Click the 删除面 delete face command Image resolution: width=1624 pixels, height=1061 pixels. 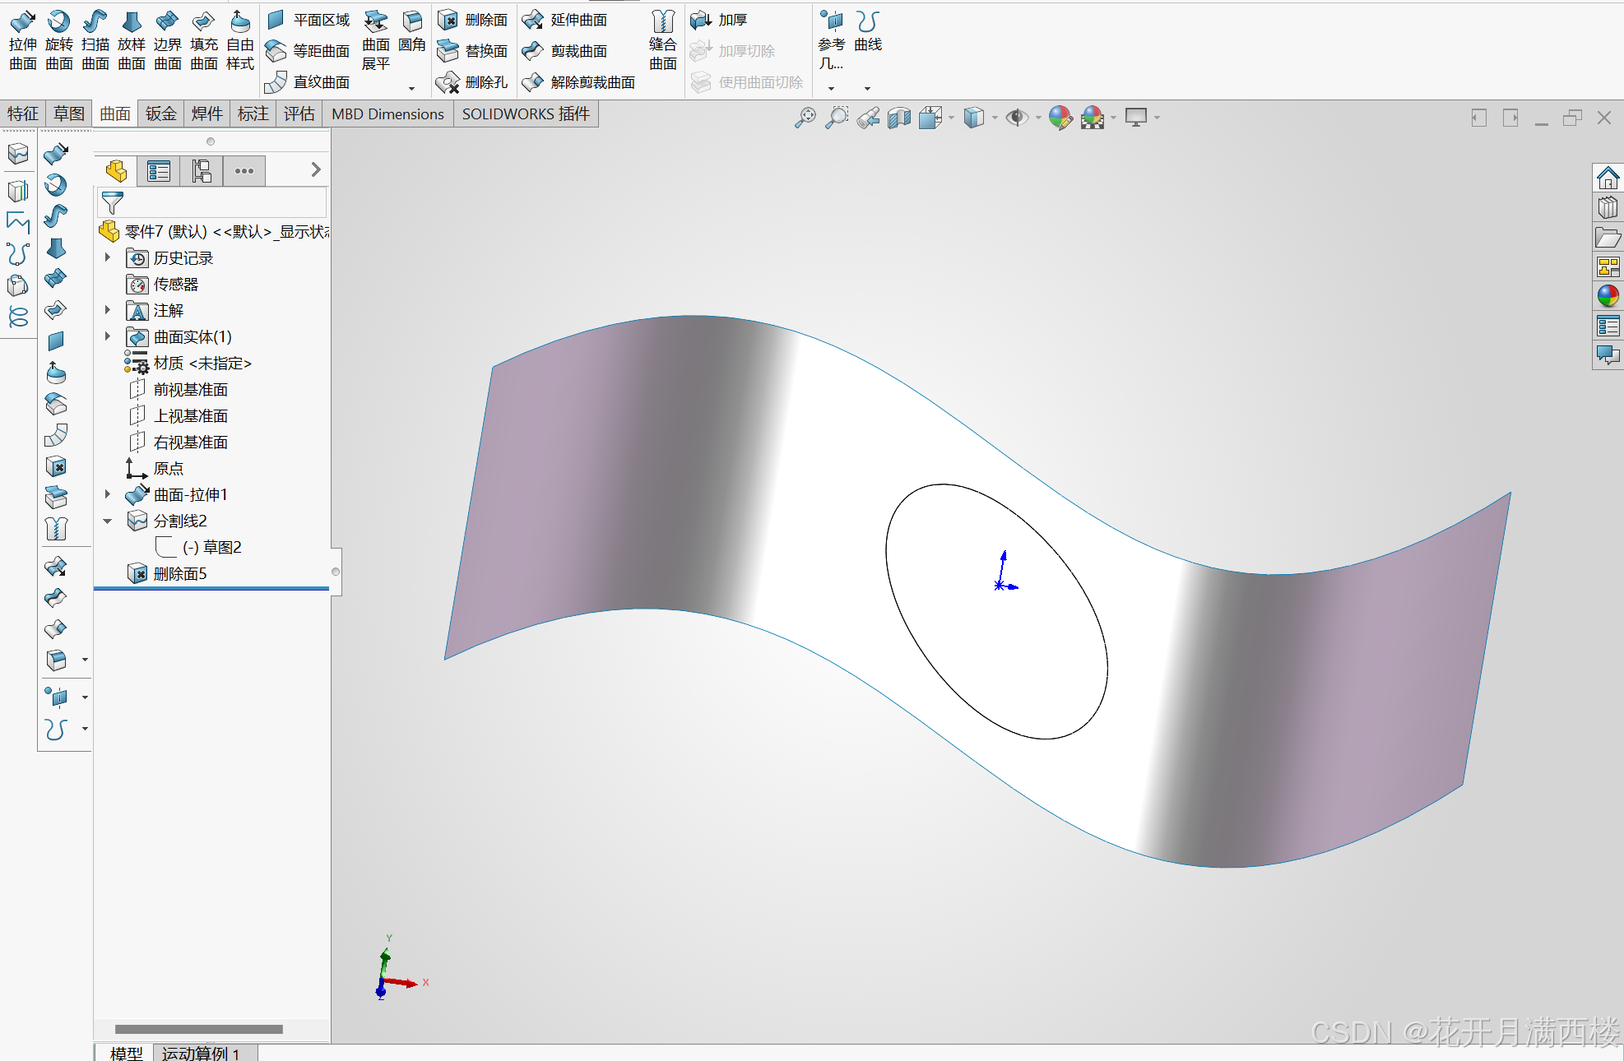(x=472, y=20)
